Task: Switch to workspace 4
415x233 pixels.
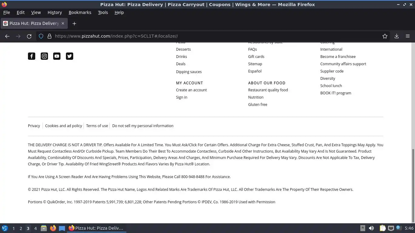Action: 35,228
